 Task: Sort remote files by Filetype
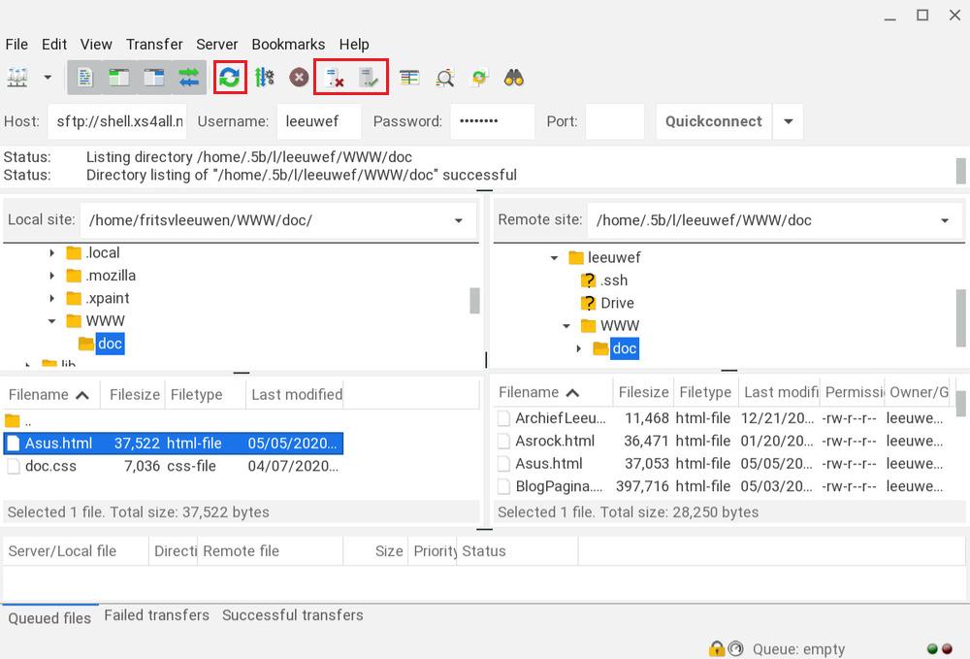click(x=706, y=392)
